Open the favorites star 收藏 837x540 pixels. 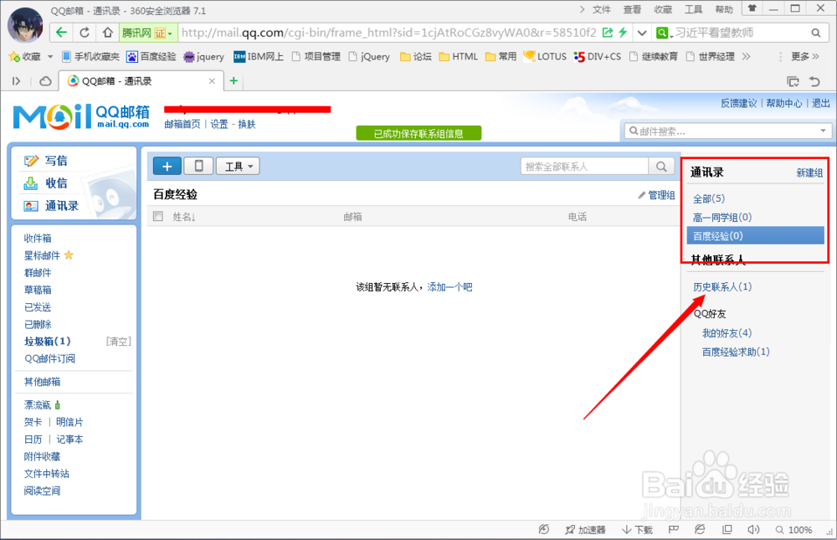coord(25,57)
